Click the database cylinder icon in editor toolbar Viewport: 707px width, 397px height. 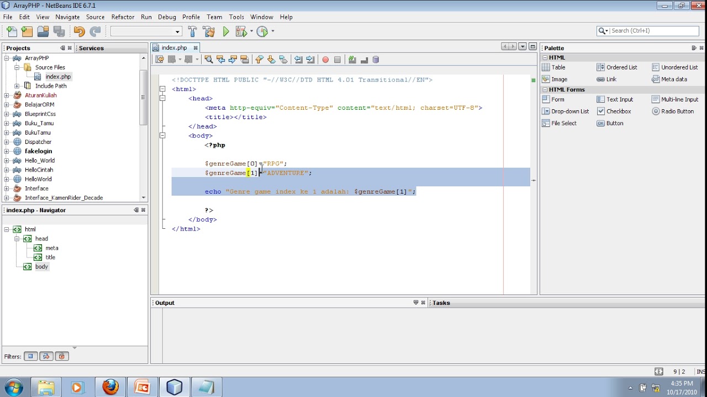(376, 60)
